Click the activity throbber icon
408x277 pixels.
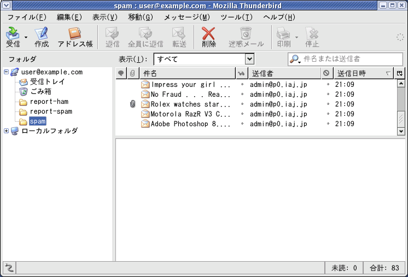pos(400,37)
